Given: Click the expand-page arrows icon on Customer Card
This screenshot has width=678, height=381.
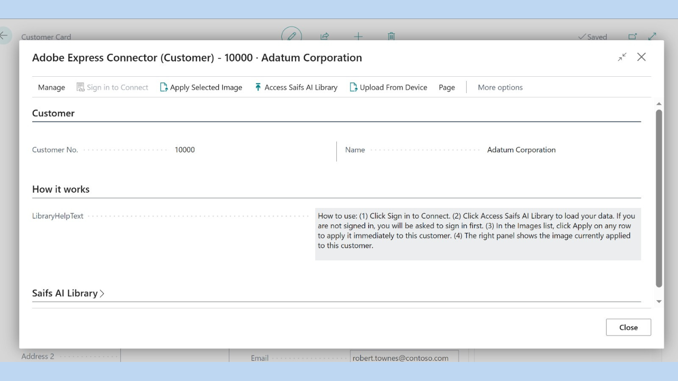Looking at the screenshot, I should [652, 37].
